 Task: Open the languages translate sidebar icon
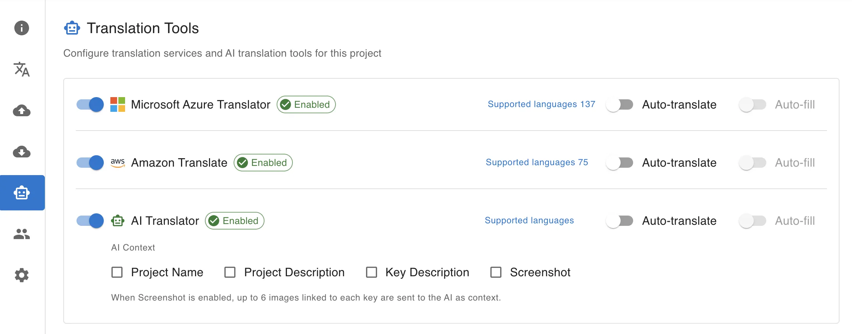point(22,69)
